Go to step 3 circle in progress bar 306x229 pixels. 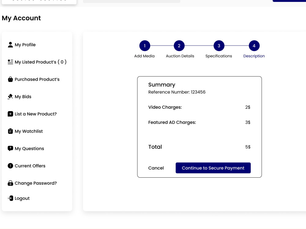pos(219,46)
